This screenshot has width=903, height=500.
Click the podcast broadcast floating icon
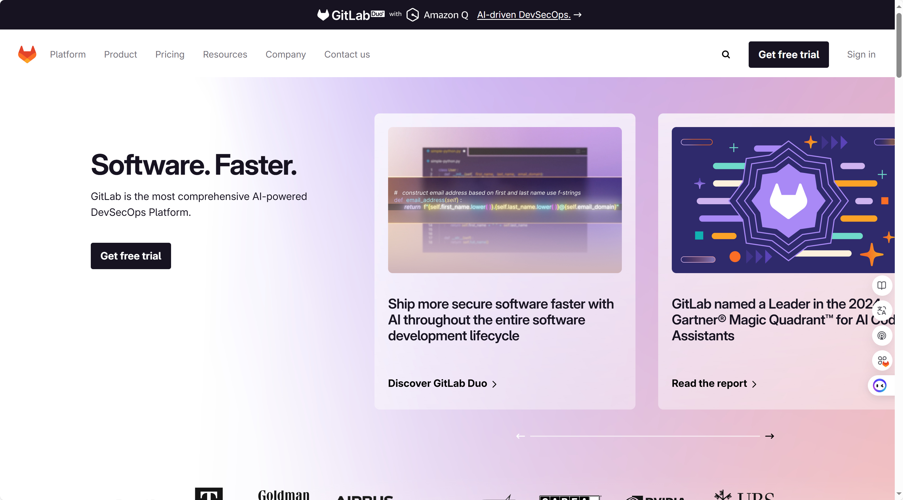coord(882,335)
